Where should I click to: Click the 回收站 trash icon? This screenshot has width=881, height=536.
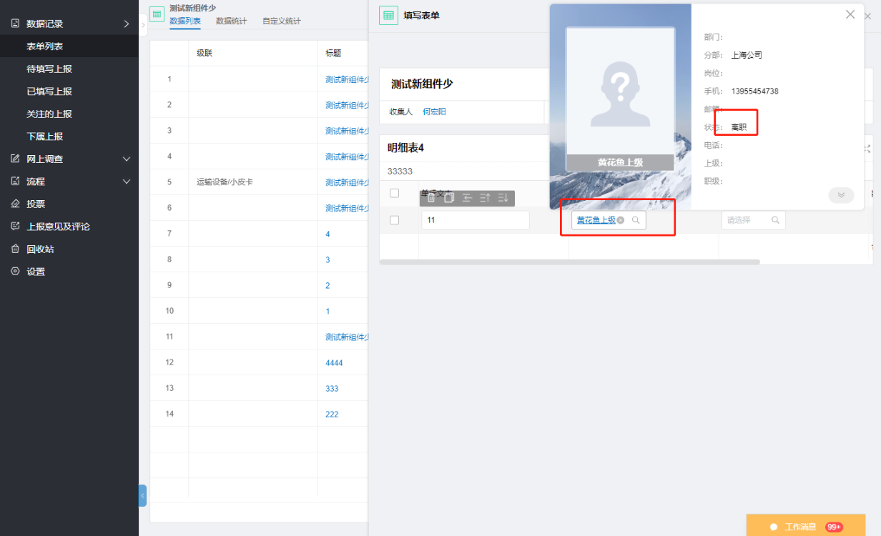[15, 249]
